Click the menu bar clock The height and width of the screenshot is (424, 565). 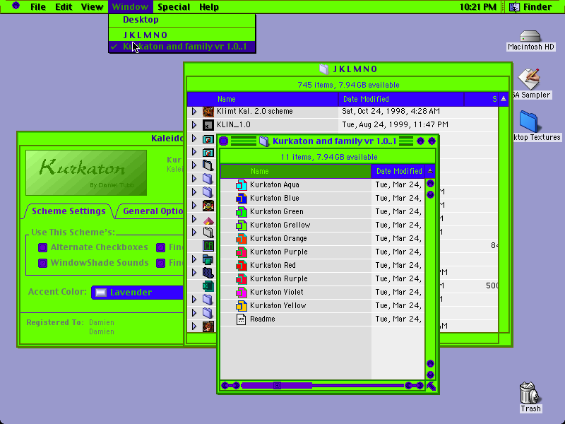click(478, 7)
